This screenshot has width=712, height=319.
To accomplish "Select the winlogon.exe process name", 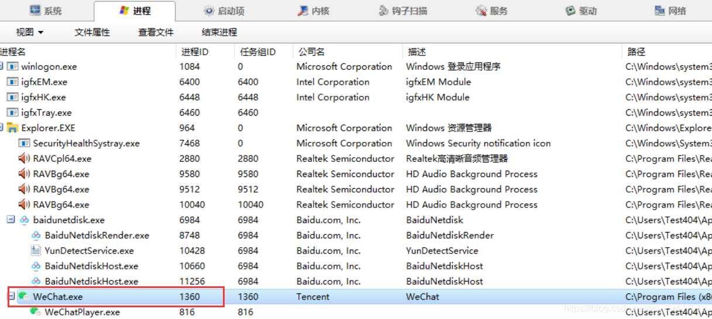I will click(49, 67).
